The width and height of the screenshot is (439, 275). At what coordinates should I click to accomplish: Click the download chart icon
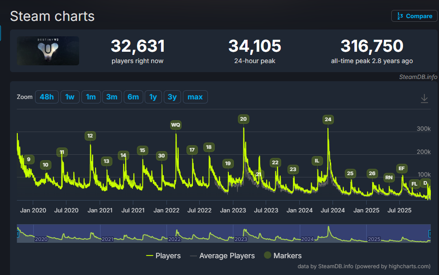424,98
